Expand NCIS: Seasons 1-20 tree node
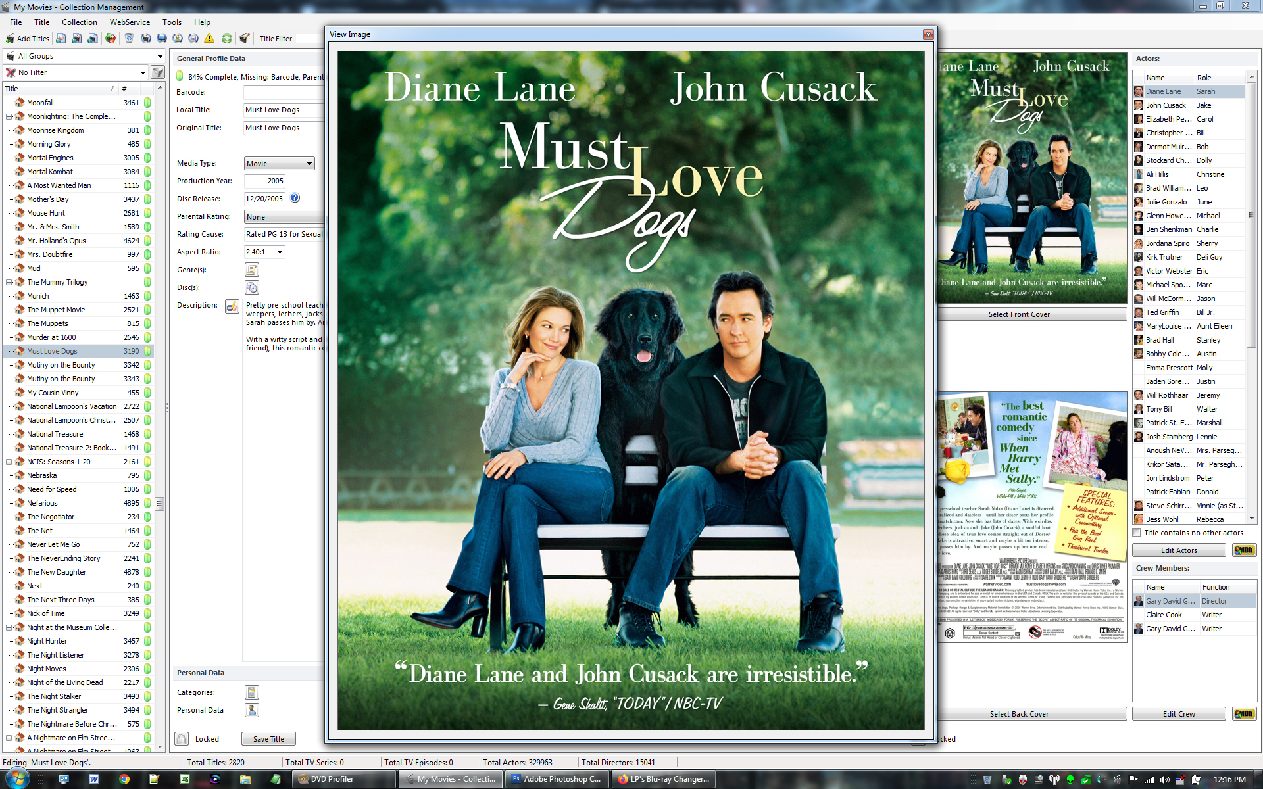This screenshot has width=1263, height=789. [x=9, y=462]
